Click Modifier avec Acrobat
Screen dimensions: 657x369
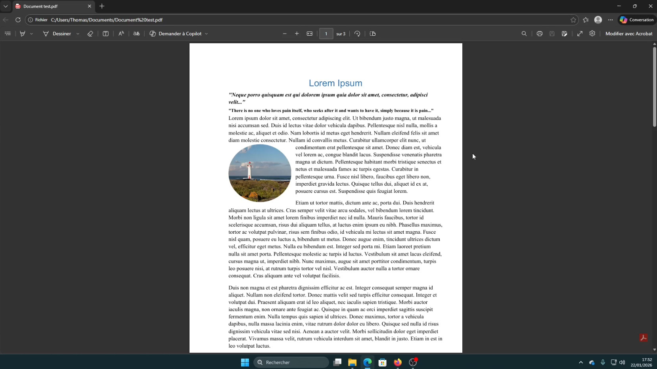pyautogui.click(x=628, y=34)
